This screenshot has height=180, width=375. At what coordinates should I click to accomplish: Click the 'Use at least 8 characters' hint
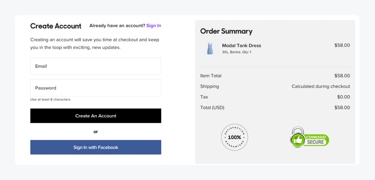point(50,99)
